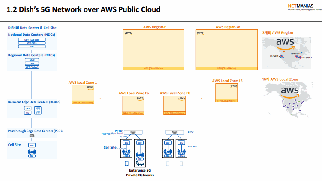Click the 'Passthrough Edge Data Centers (PEDC)' label
This screenshot has width=322, height=181.
pos(36,131)
